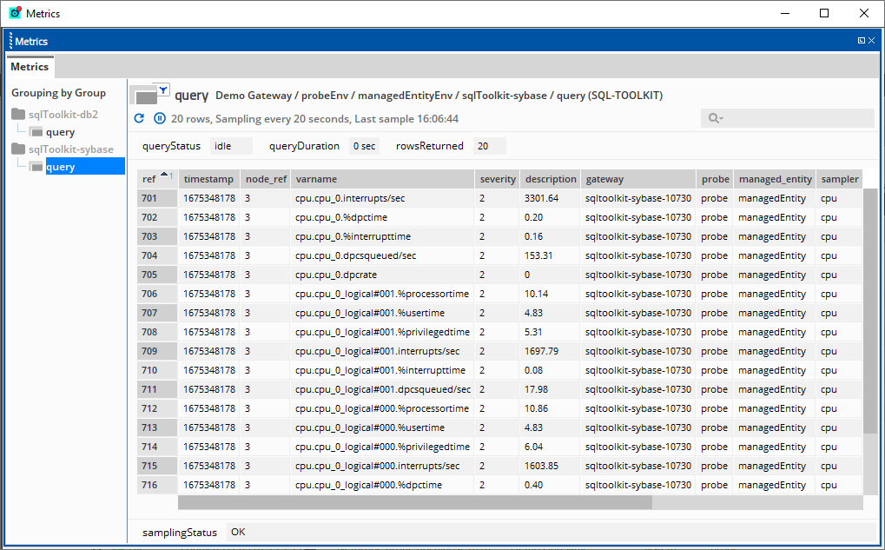Click the sqlToolkit-db2 folder icon
The image size is (885, 550).
coord(19,114)
